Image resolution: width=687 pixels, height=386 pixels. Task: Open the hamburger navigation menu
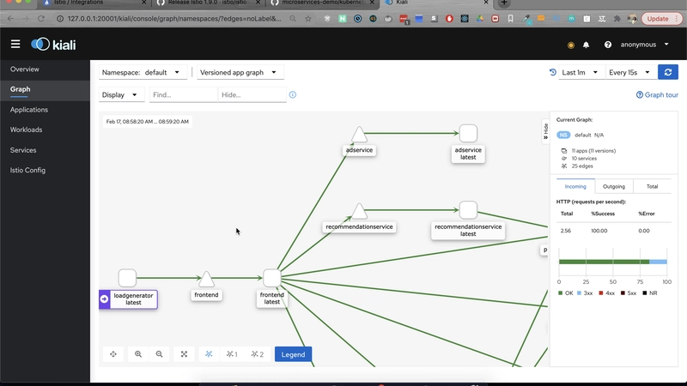pyautogui.click(x=15, y=44)
